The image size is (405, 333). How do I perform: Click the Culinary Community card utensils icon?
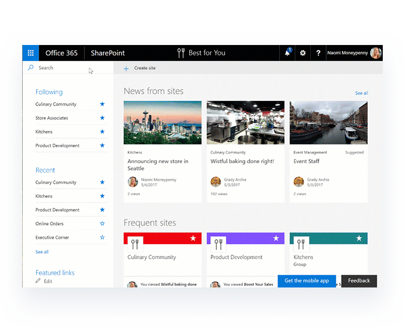(x=135, y=244)
